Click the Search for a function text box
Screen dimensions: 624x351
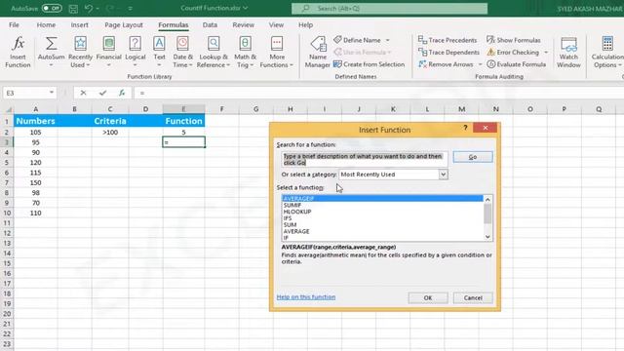[x=365, y=159]
